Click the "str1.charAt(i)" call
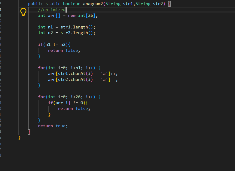The width and height of the screenshot is (235, 171). (x=75, y=74)
